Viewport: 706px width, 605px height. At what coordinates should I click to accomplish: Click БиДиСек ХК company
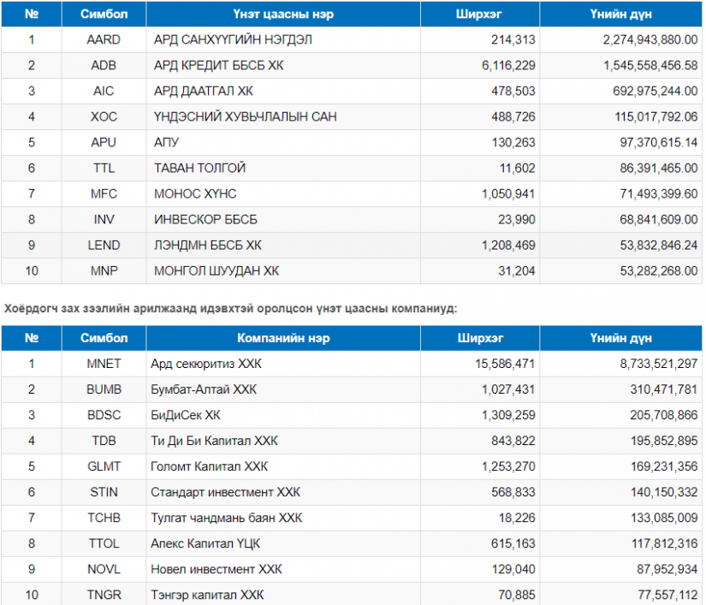(186, 414)
